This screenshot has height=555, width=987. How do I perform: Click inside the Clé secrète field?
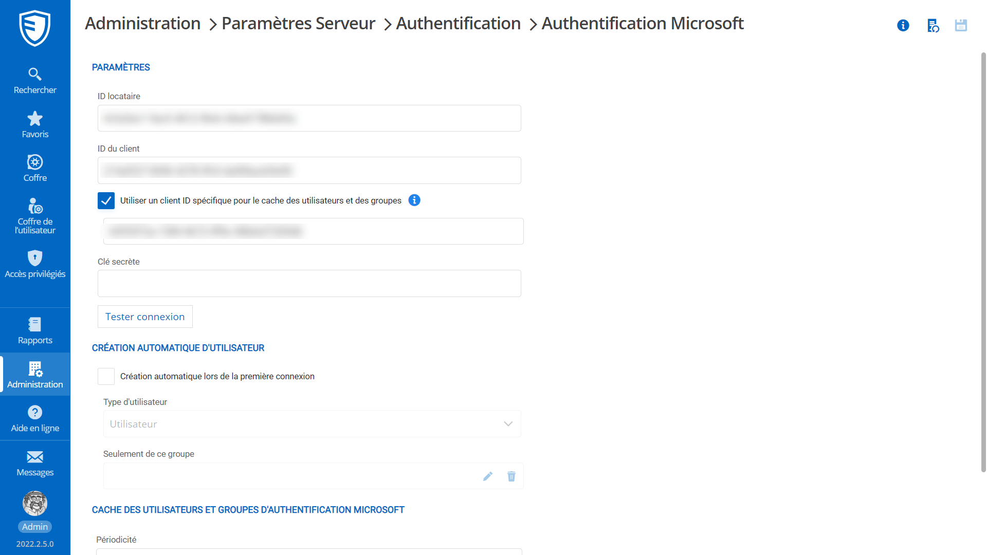[x=308, y=283]
